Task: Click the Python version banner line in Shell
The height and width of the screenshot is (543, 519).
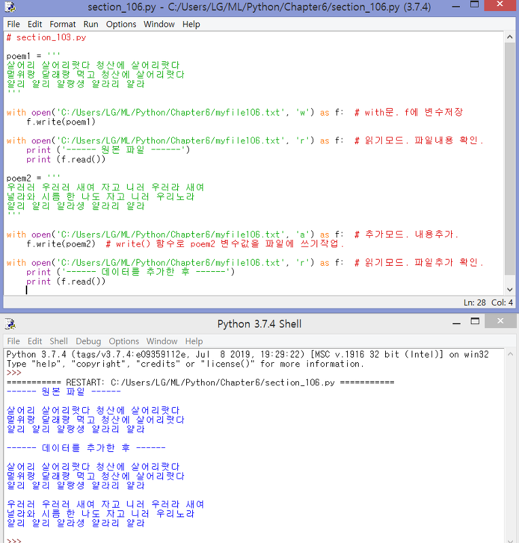Action: pos(247,355)
